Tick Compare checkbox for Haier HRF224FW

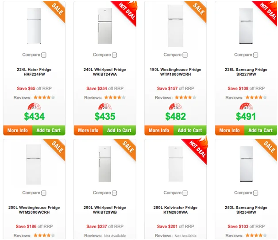click(x=44, y=55)
